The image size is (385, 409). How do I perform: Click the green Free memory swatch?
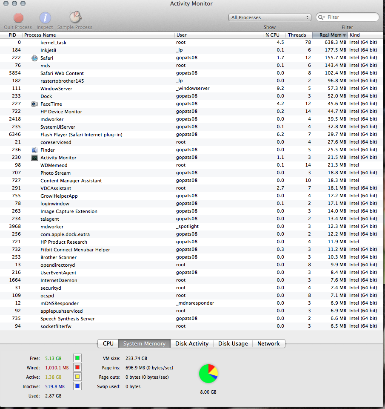click(x=77, y=358)
